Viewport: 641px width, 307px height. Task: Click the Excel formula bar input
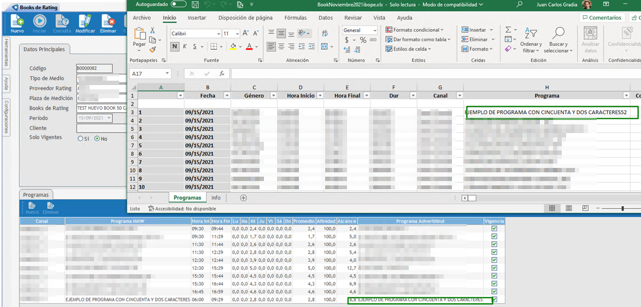pos(436,74)
